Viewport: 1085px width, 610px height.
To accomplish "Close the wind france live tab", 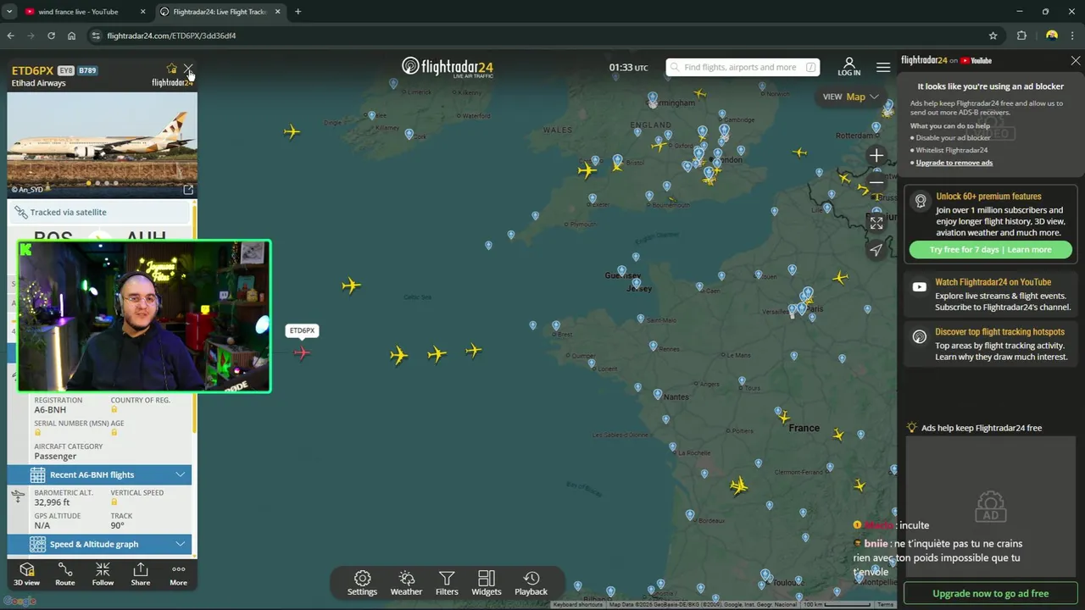I will [x=142, y=12].
